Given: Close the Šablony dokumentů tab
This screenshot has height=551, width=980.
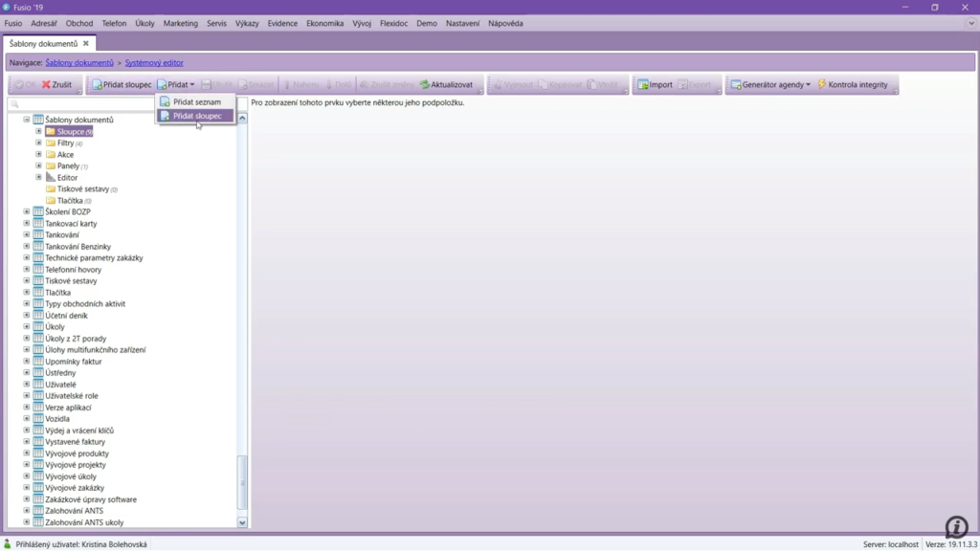Looking at the screenshot, I should (x=85, y=44).
